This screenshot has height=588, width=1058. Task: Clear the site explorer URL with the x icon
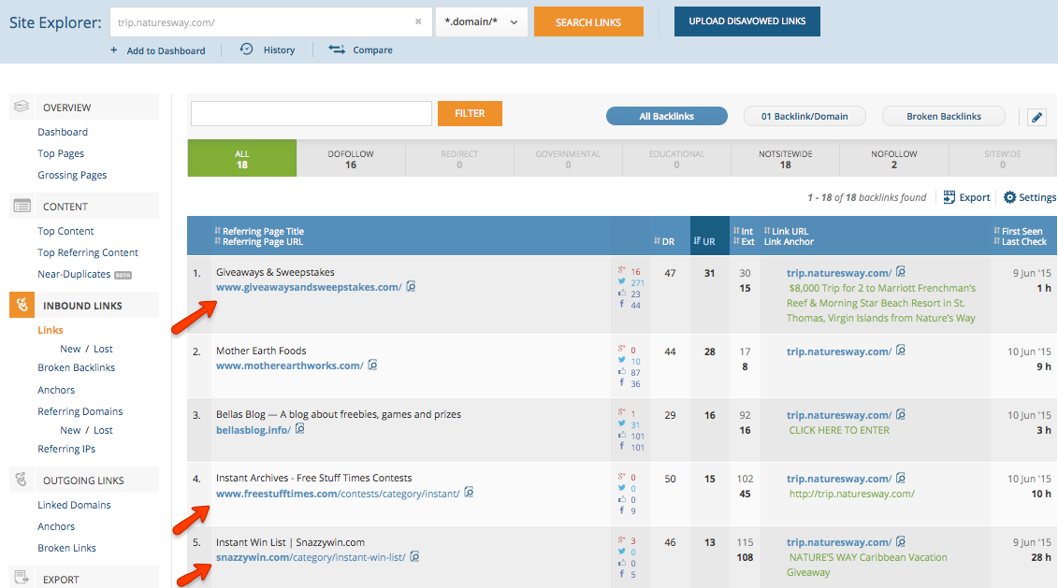click(418, 22)
